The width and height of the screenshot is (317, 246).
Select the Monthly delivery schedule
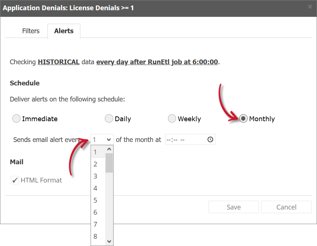coord(243,118)
